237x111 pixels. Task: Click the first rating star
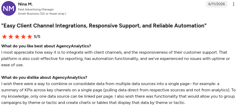pos(4,37)
